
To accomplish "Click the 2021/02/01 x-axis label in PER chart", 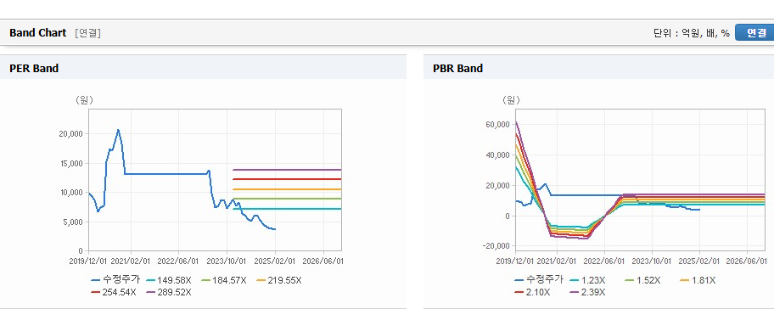I will click(x=130, y=261).
